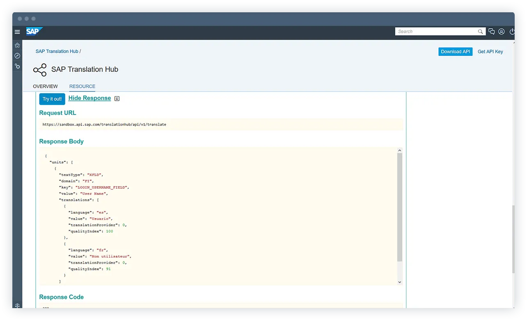Click the legal scales icon in sidebar
This screenshot has height=320, width=527.
point(17,306)
